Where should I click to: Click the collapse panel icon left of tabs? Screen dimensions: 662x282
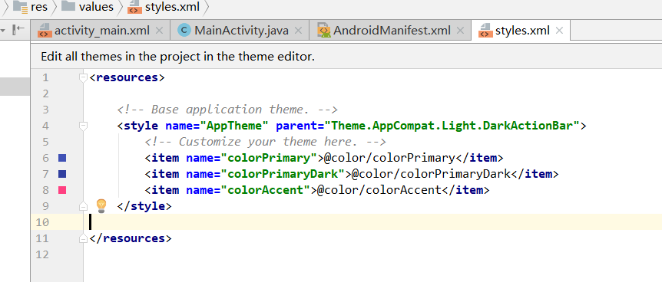click(x=18, y=29)
